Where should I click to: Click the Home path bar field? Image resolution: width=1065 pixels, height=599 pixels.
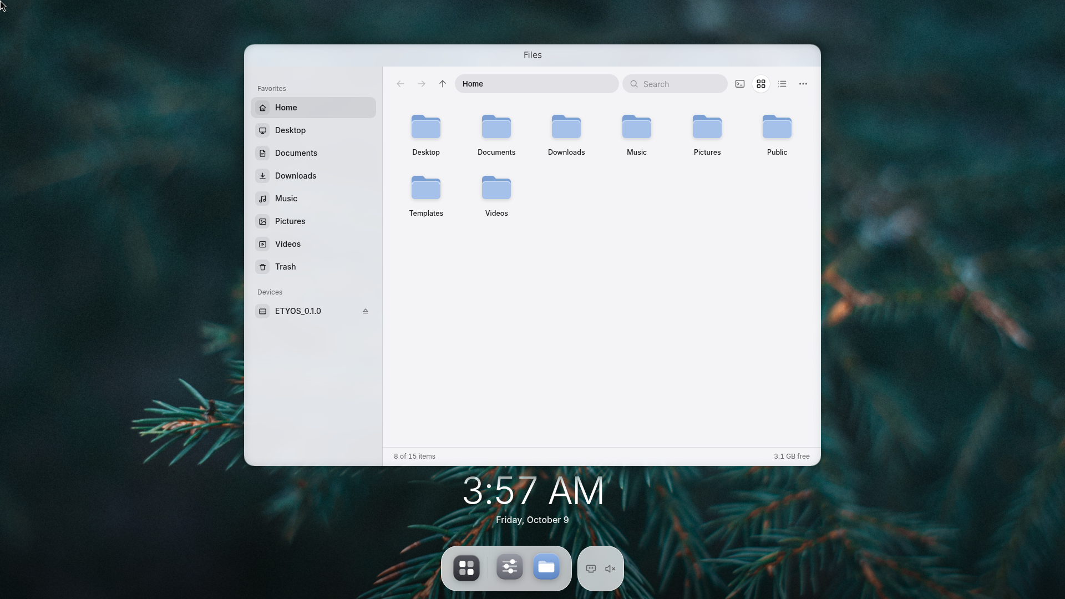pos(536,84)
